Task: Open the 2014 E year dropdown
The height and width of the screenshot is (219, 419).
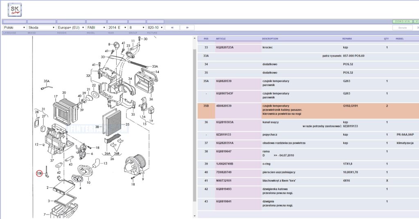Action: coord(117,27)
